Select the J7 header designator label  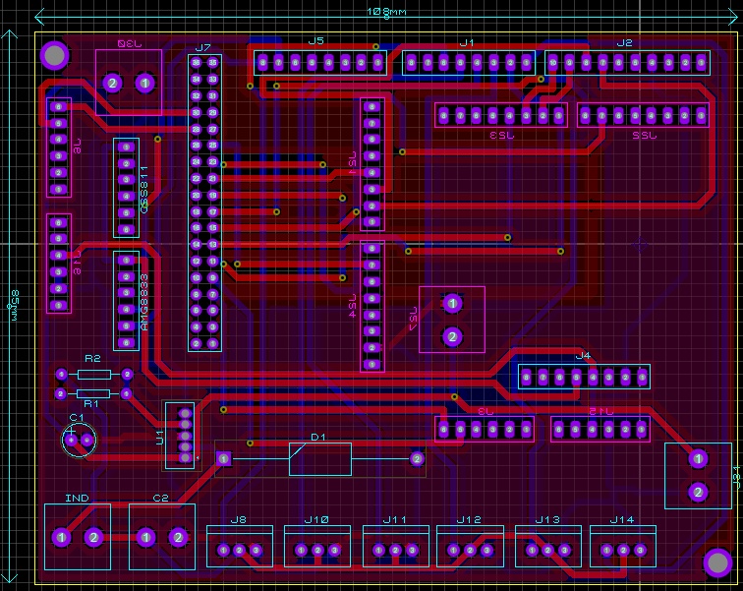point(202,48)
